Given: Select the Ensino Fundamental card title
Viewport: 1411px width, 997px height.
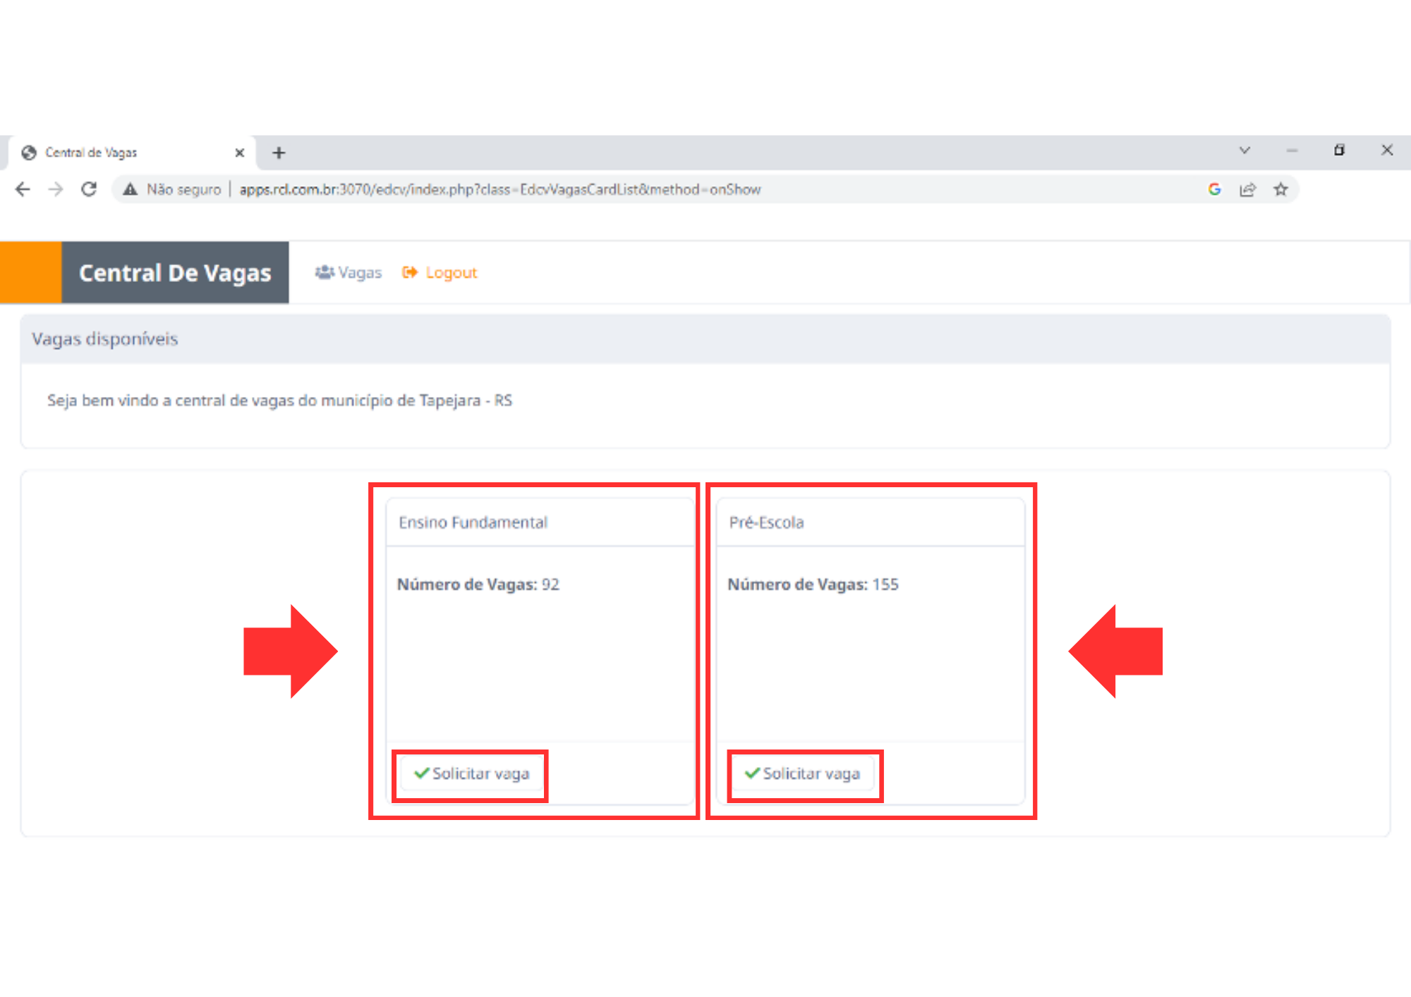Looking at the screenshot, I should tap(473, 522).
